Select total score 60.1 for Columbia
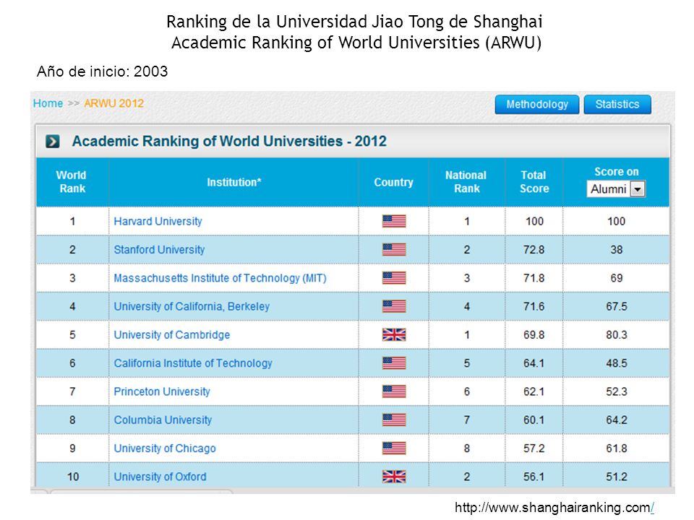The height and width of the screenshot is (520, 694). pyautogui.click(x=534, y=420)
